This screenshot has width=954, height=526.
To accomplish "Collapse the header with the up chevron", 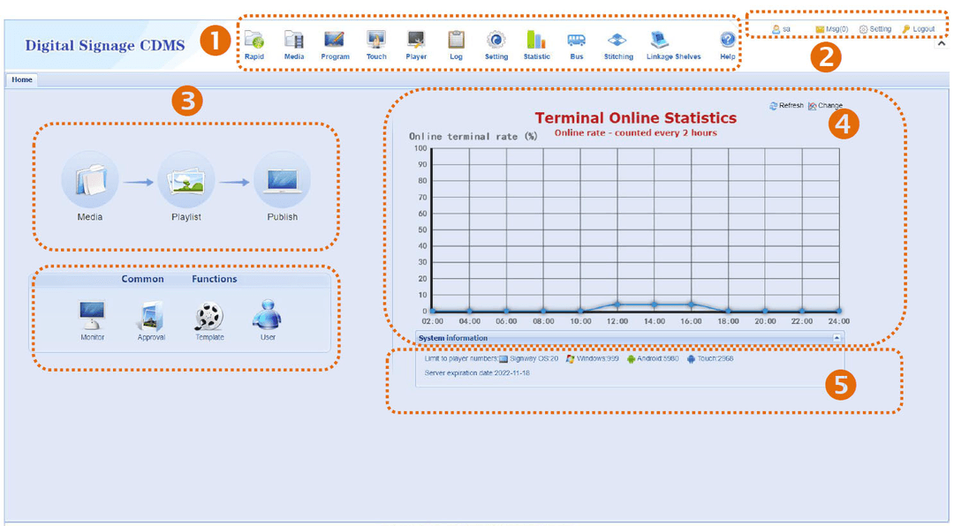I will [x=942, y=44].
